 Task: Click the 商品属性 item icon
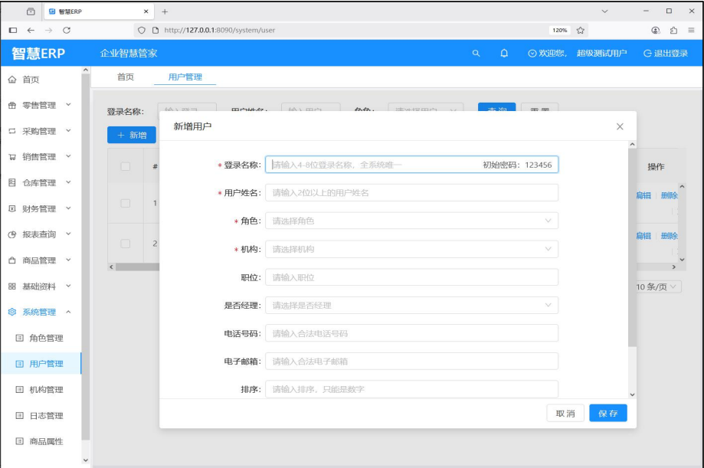pos(19,441)
